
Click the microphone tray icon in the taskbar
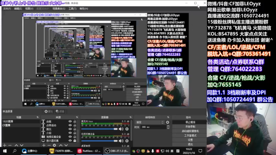coord(152,151)
